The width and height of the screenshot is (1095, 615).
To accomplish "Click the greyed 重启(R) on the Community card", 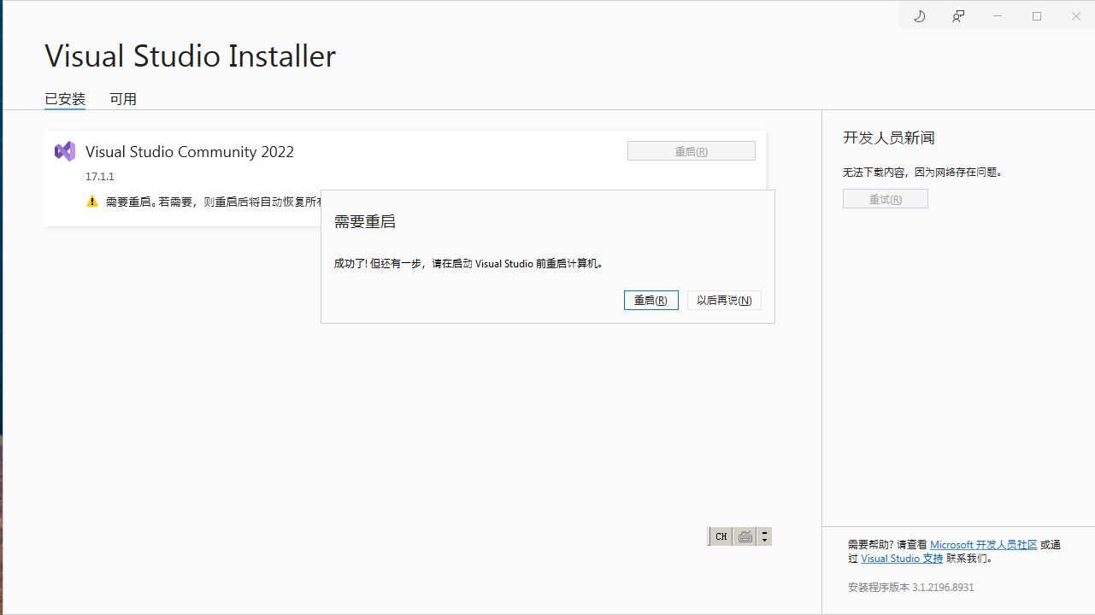I will 691,151.
